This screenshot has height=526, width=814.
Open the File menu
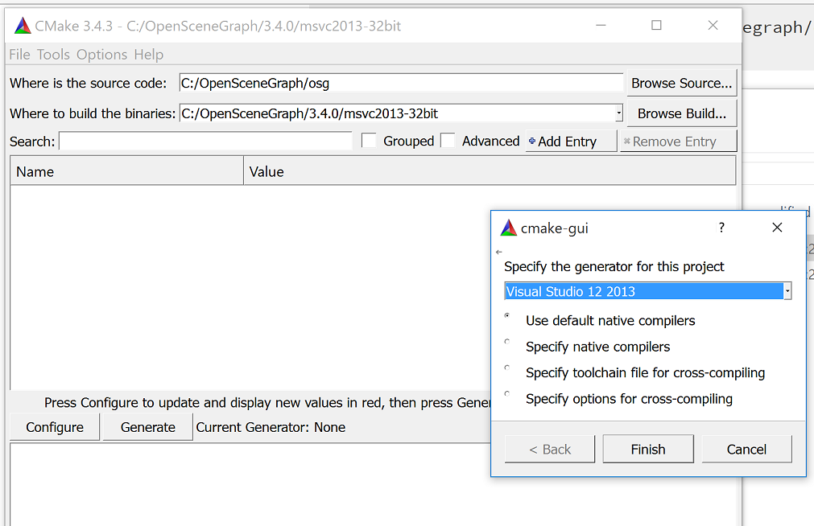click(x=20, y=55)
